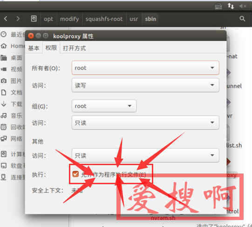The width and height of the screenshot is (252, 227).
Task: Open the owner (所有者) root dropdown
Action: click(x=145, y=68)
